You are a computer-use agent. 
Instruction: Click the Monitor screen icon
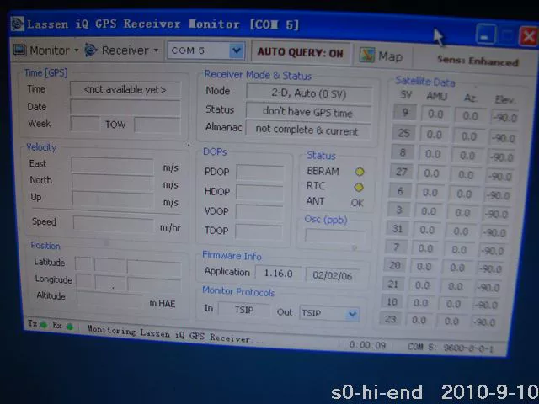[20, 50]
